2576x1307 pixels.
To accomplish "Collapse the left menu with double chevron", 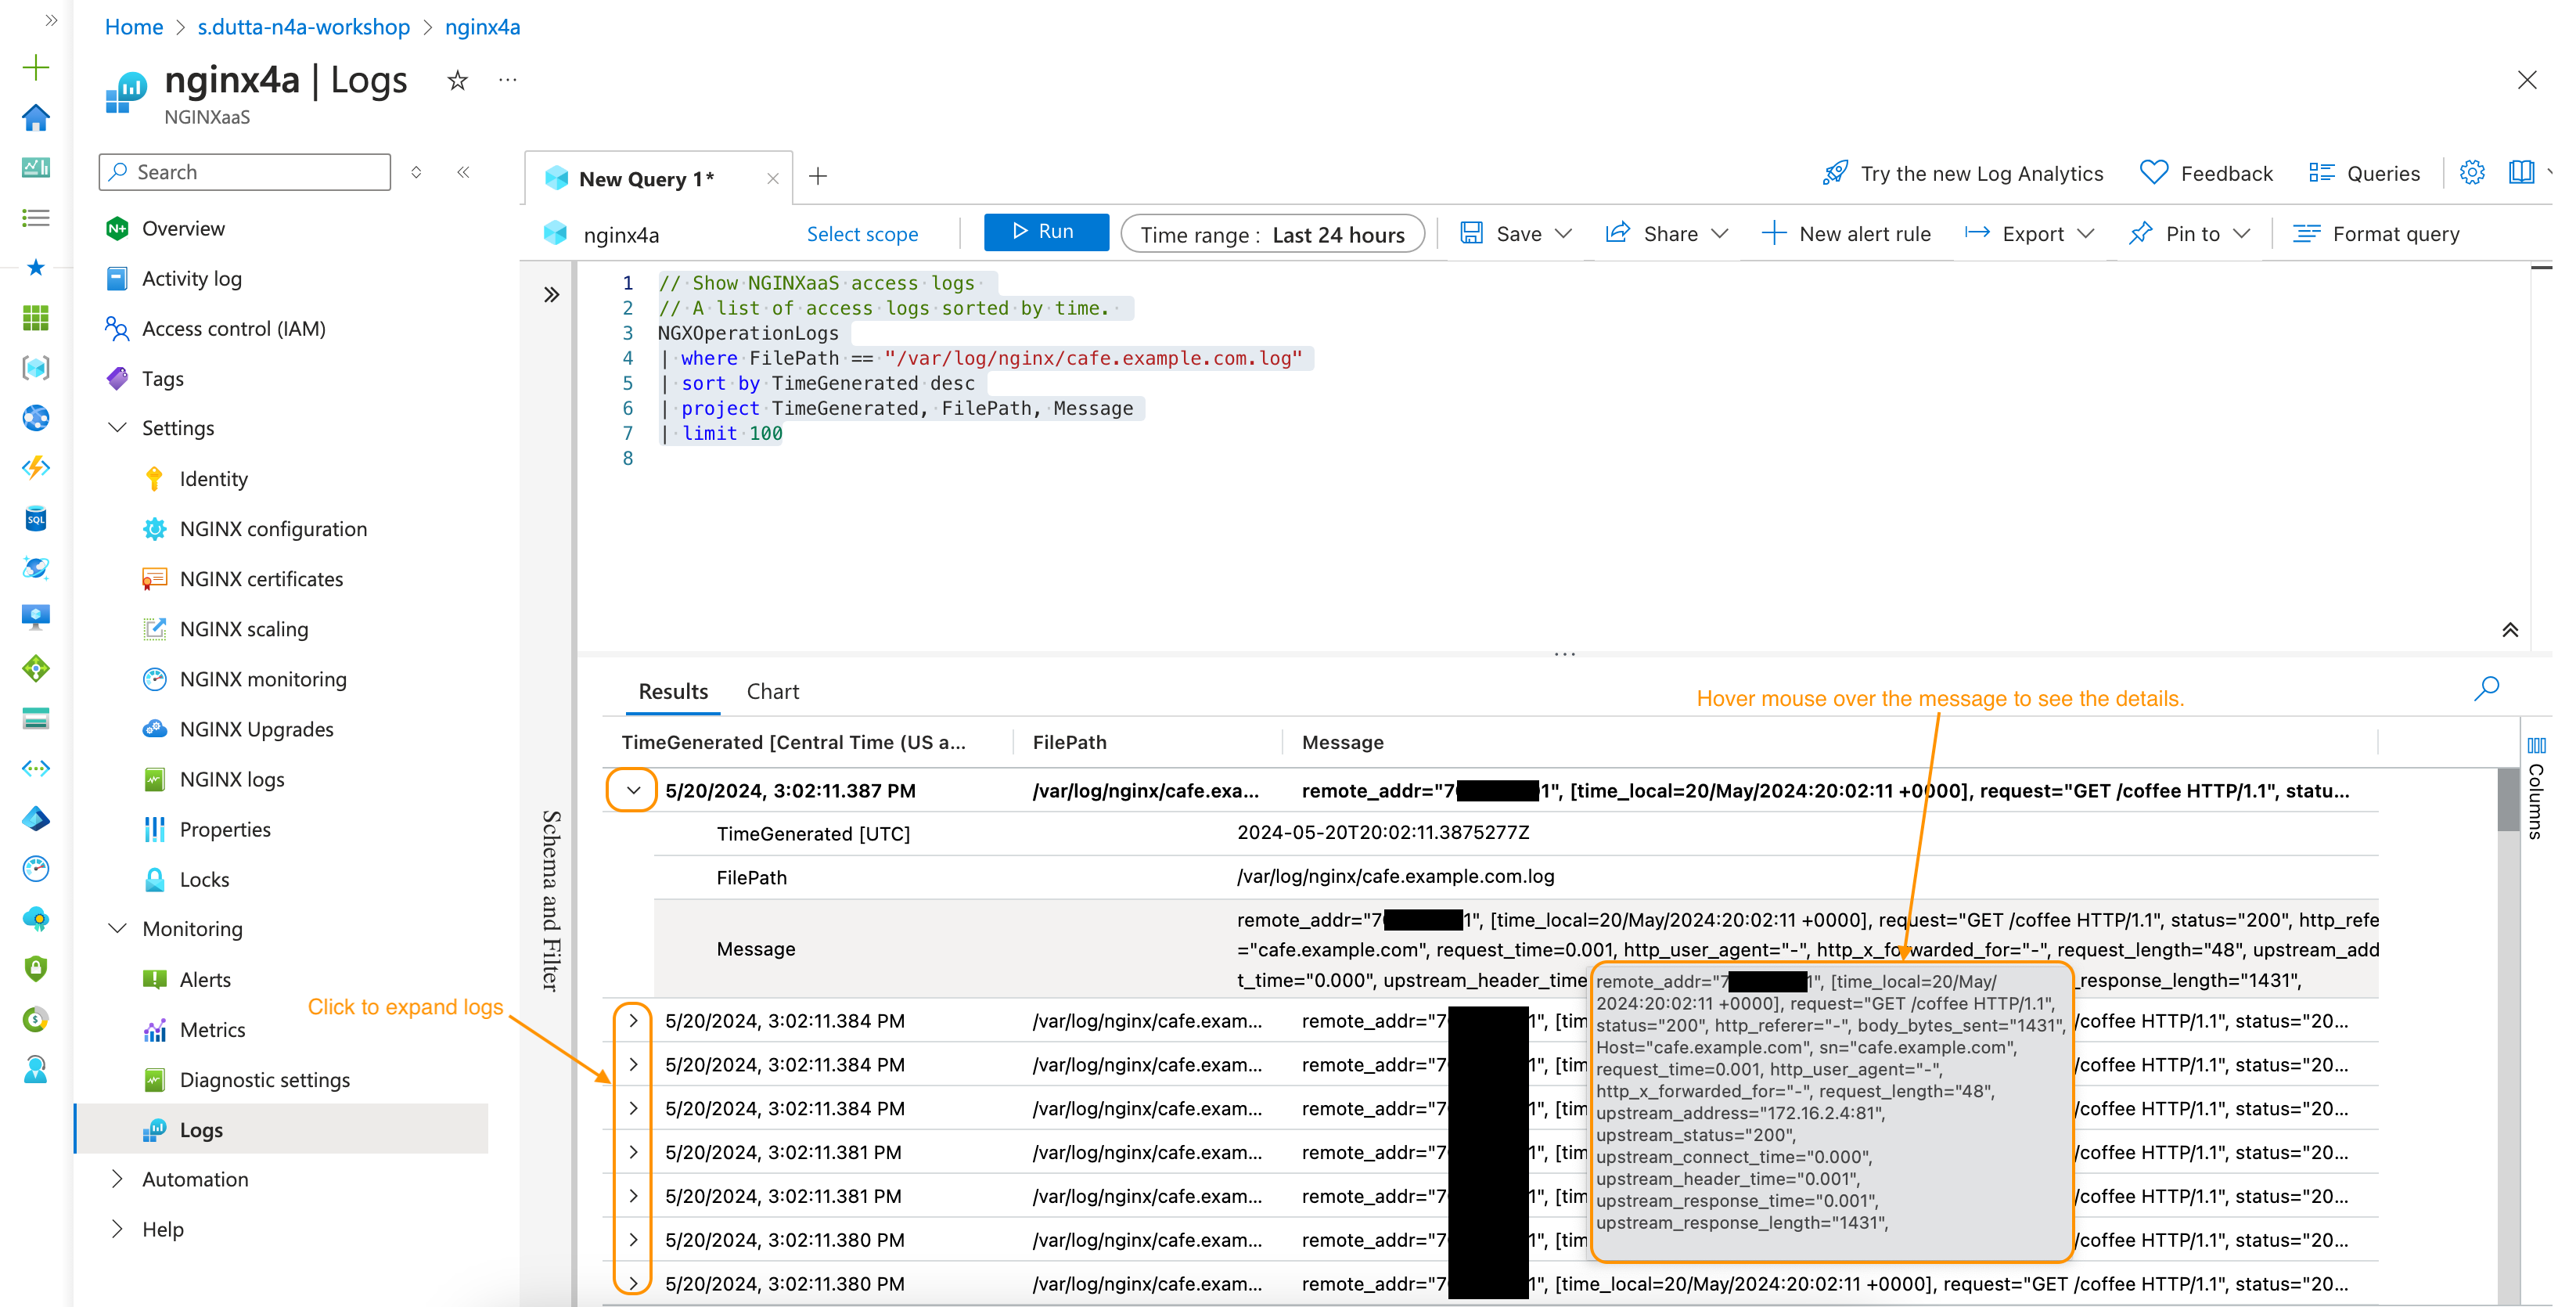I will click(x=463, y=172).
